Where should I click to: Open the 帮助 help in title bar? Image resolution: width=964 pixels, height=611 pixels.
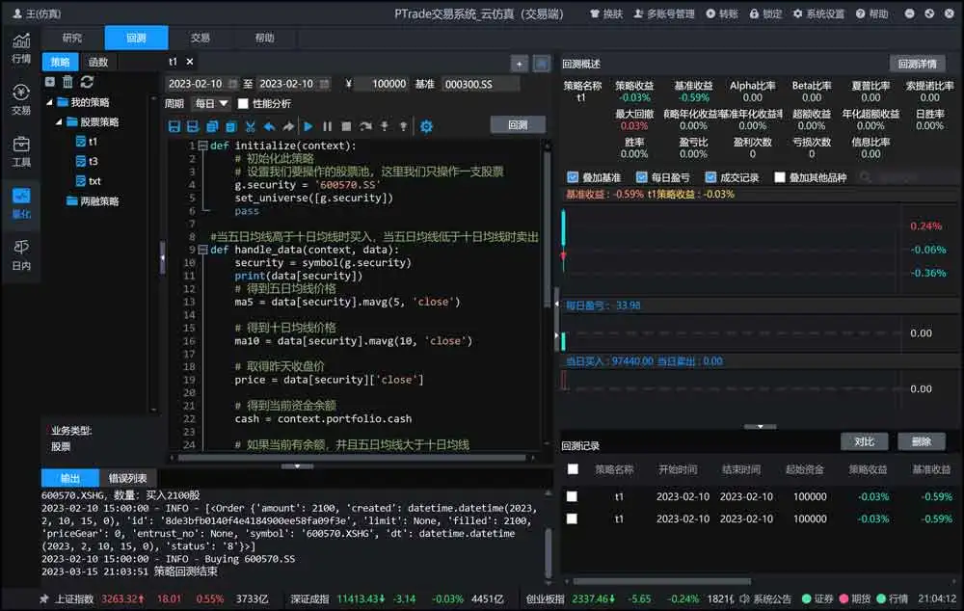(871, 13)
